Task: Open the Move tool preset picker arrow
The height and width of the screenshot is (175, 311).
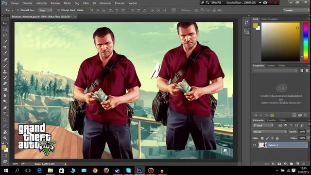Action: [13, 10]
